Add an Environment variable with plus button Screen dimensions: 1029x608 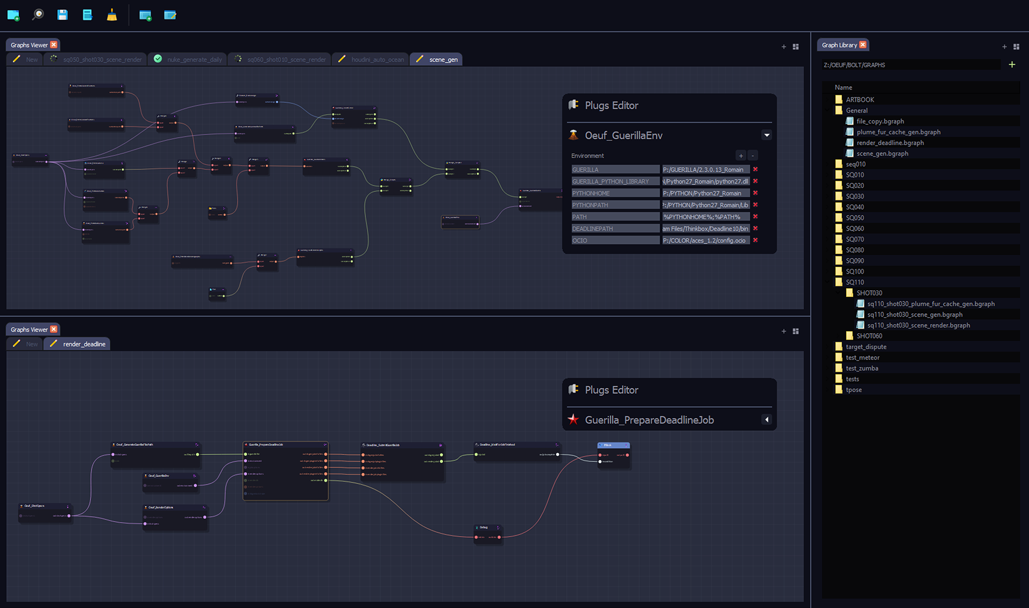741,156
